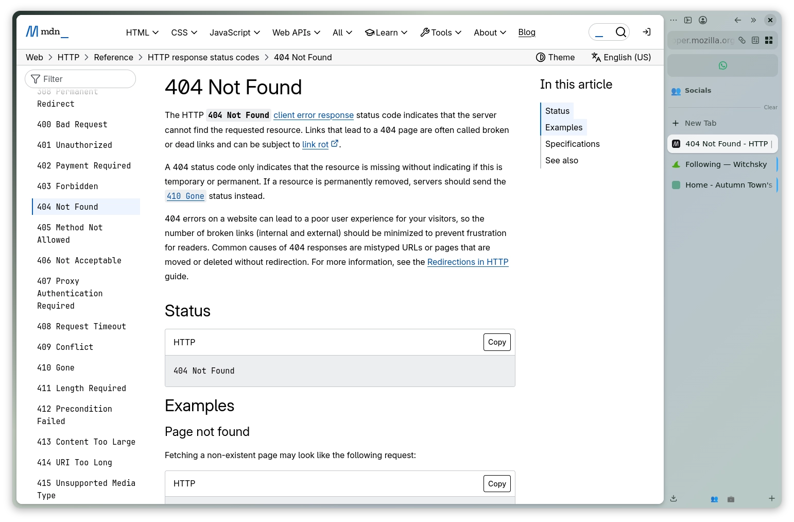Open 402 Payment Required in the sidebar
Screen dimensions: 794x522
[84, 165]
